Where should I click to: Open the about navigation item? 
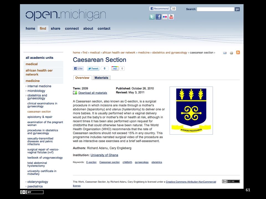88,28
